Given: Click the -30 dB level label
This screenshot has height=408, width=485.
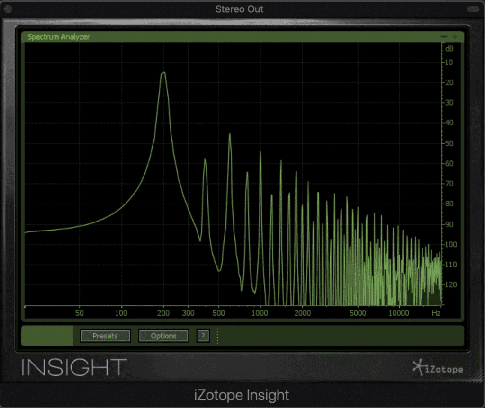Looking at the screenshot, I should click(449, 103).
